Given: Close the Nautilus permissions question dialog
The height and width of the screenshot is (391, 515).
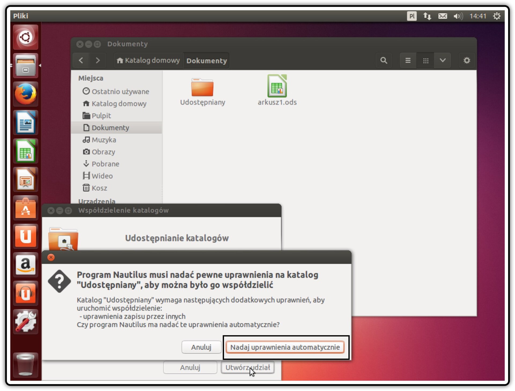Looking at the screenshot, I should point(51,257).
